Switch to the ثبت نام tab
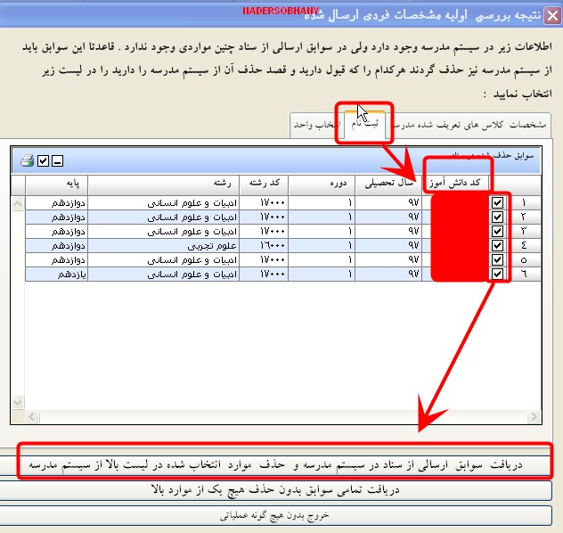 click(x=365, y=124)
